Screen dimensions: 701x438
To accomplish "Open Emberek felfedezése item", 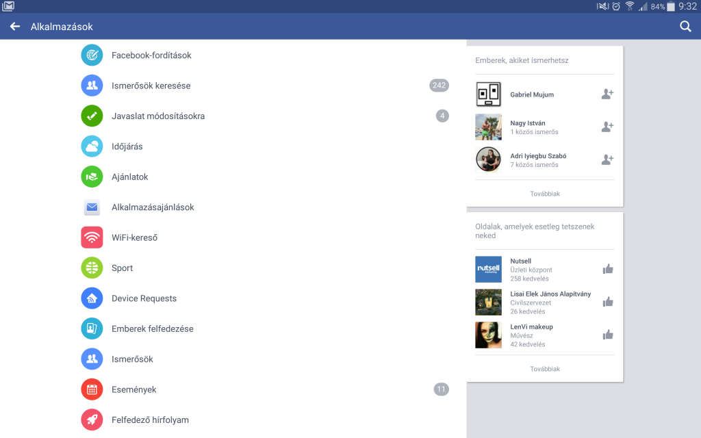I will [x=152, y=328].
